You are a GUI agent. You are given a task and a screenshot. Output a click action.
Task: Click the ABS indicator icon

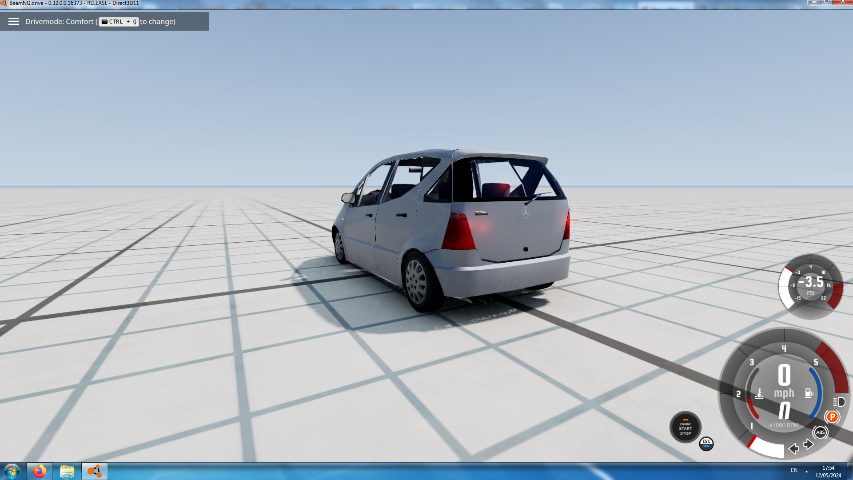coord(820,432)
